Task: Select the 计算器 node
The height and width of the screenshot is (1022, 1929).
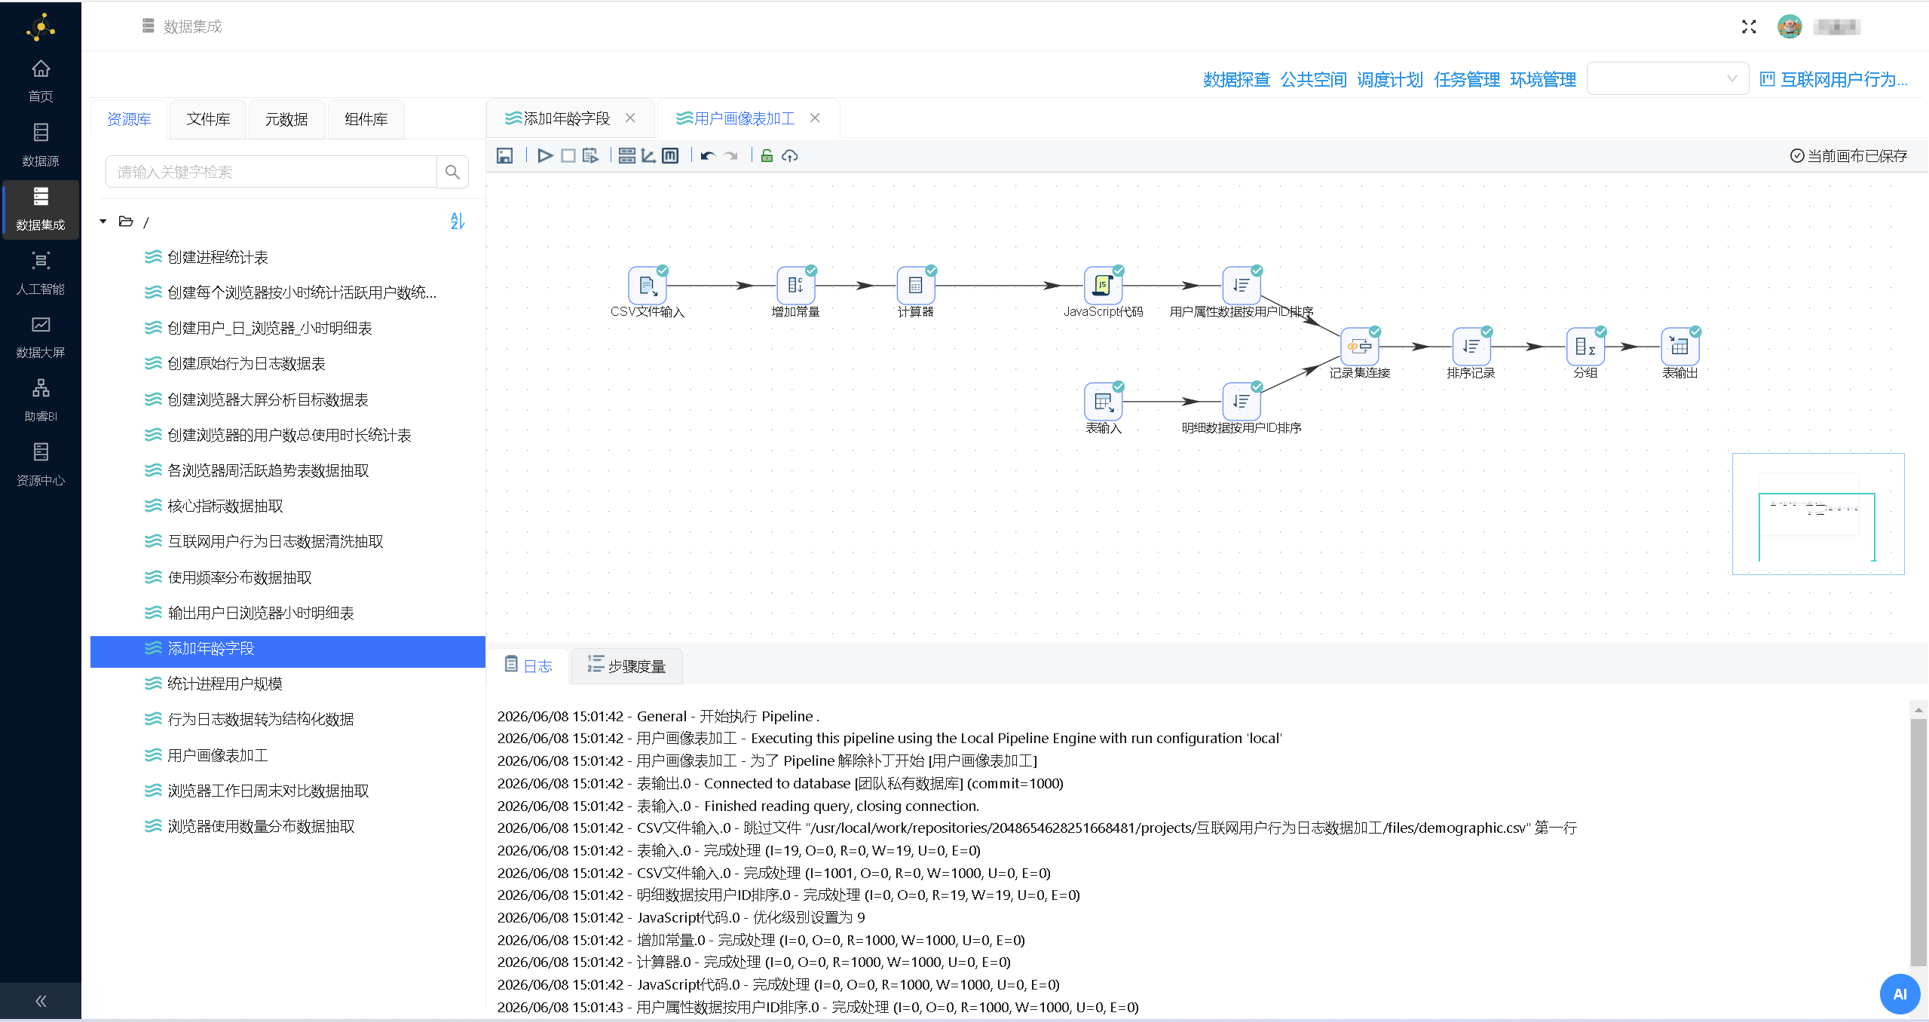Action: (x=915, y=286)
